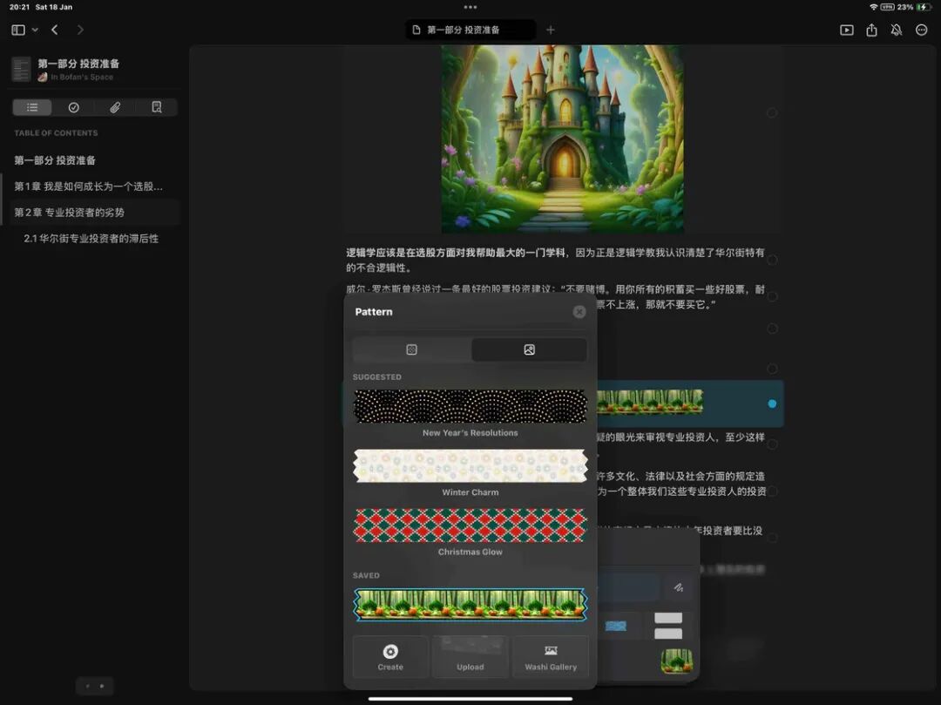
Task: Tap the page indicator dots at the sidebar bottom
Action: coord(95,686)
